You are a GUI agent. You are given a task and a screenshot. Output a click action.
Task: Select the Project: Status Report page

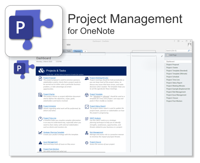pos(174,83)
